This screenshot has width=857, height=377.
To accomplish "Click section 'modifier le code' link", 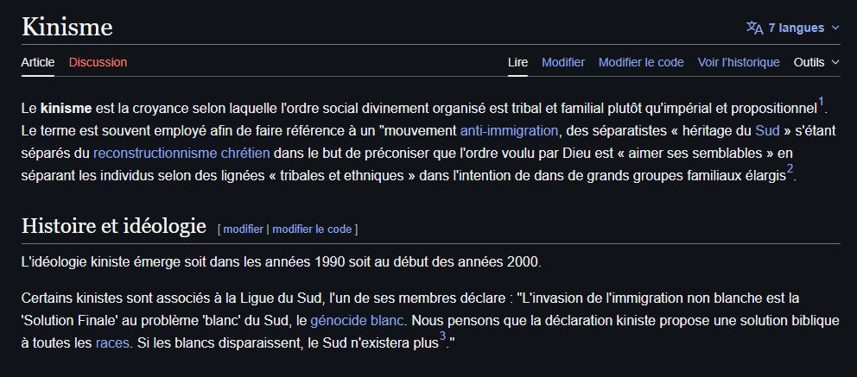I will (x=312, y=229).
